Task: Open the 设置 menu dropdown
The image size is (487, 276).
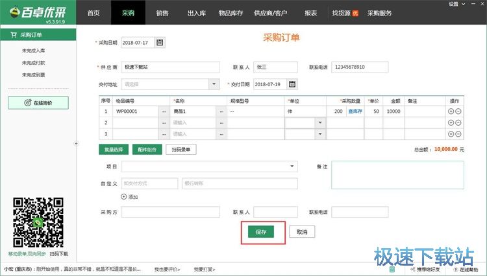Action: pos(456,4)
